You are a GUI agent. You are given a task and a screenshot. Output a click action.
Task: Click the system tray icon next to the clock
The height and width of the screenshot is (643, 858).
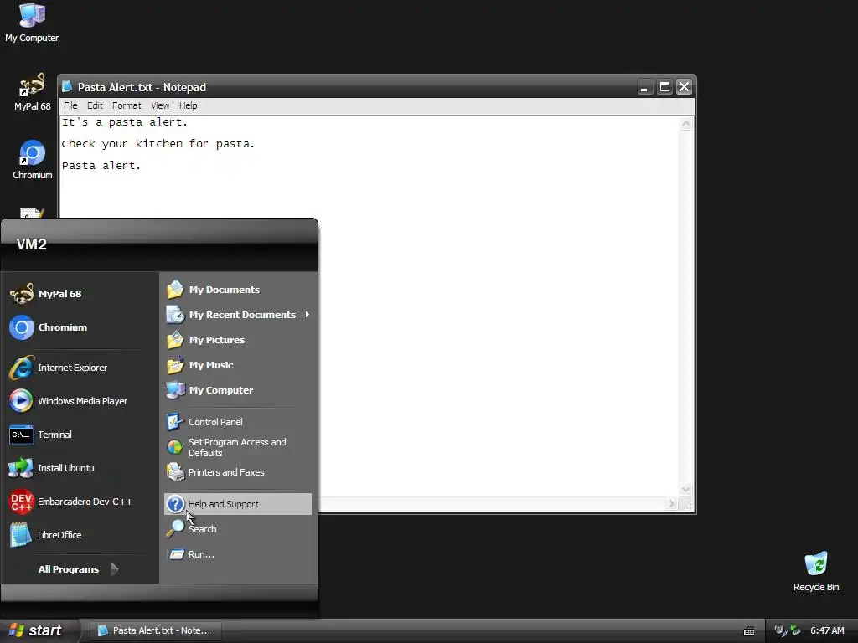[795, 631]
